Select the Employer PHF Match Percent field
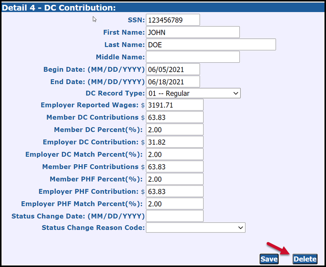 (174, 204)
